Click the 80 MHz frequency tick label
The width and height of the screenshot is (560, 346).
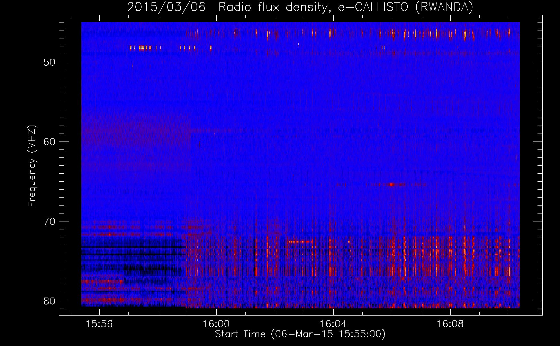point(49,301)
